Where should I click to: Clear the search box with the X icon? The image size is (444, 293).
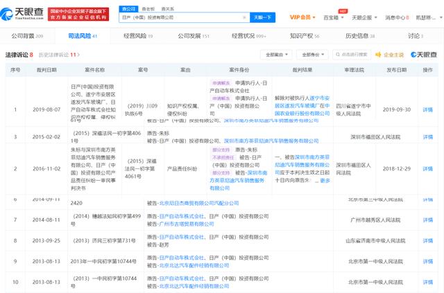(x=244, y=17)
